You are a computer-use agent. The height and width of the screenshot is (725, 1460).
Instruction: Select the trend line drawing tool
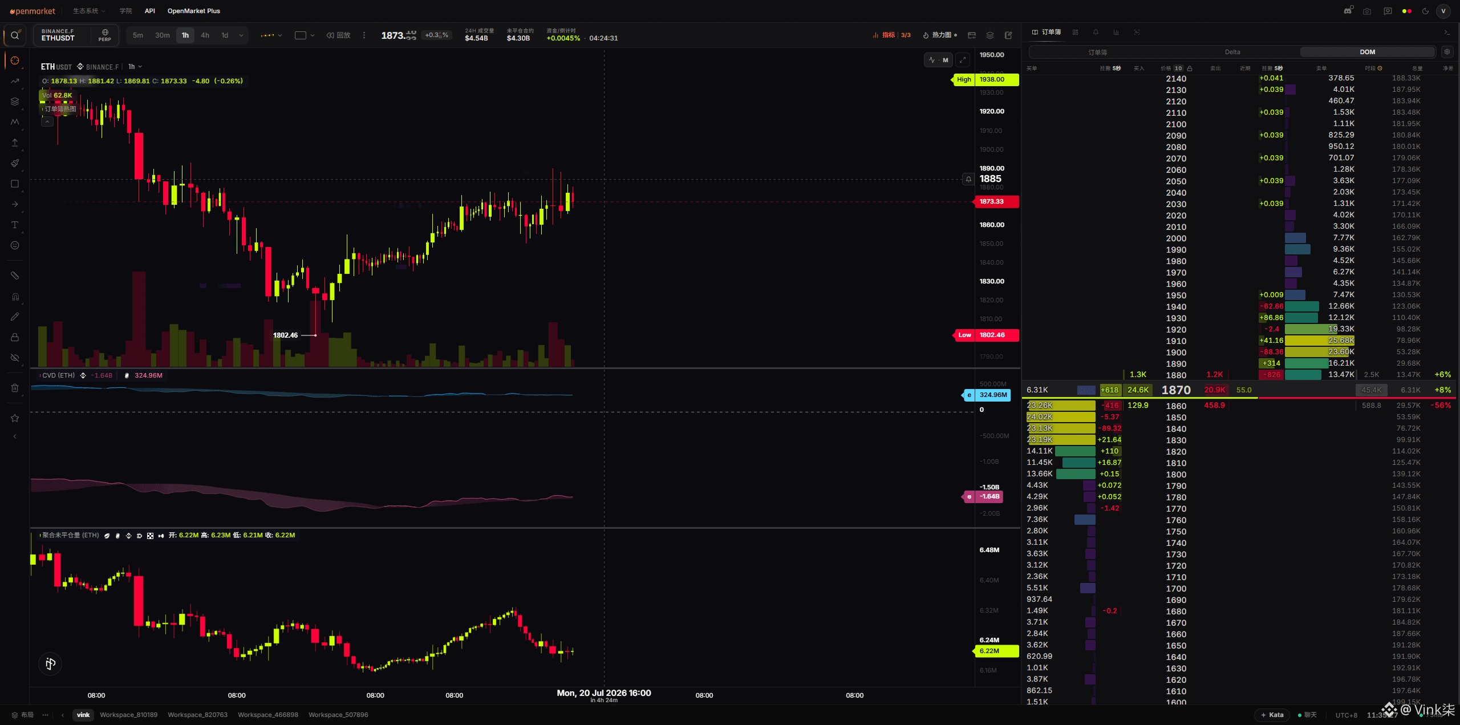pos(15,81)
